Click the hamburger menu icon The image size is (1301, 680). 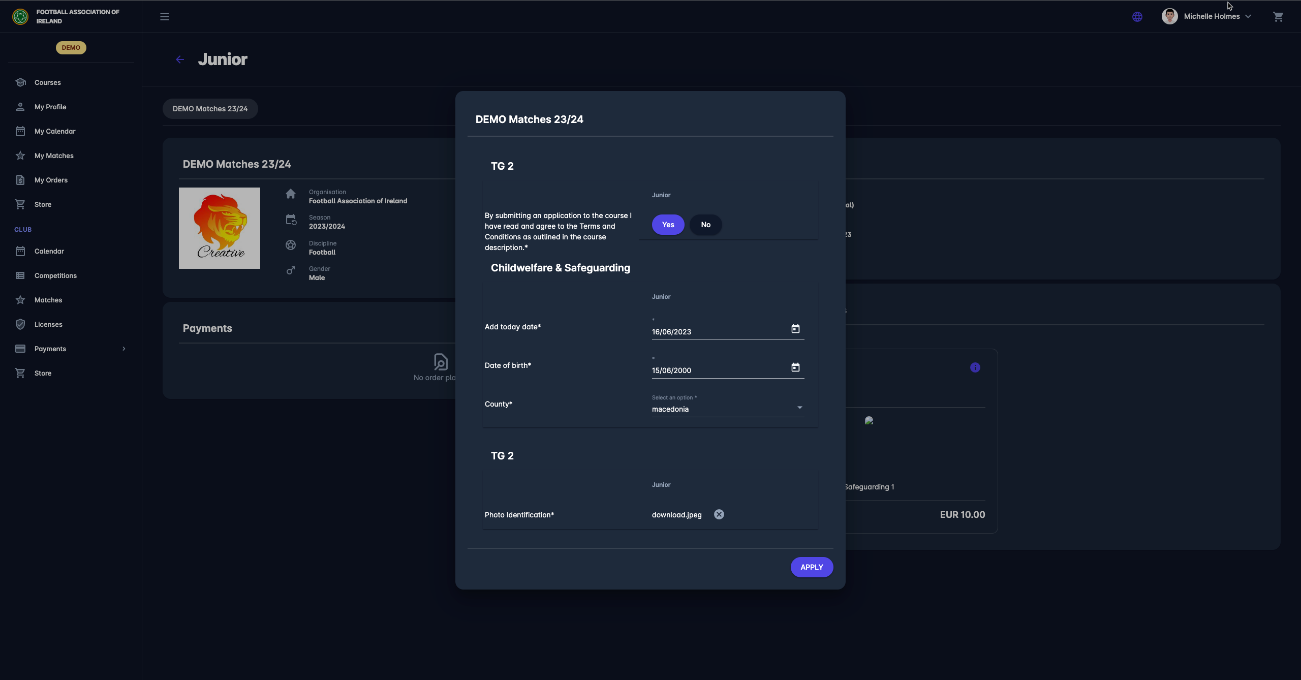click(165, 17)
